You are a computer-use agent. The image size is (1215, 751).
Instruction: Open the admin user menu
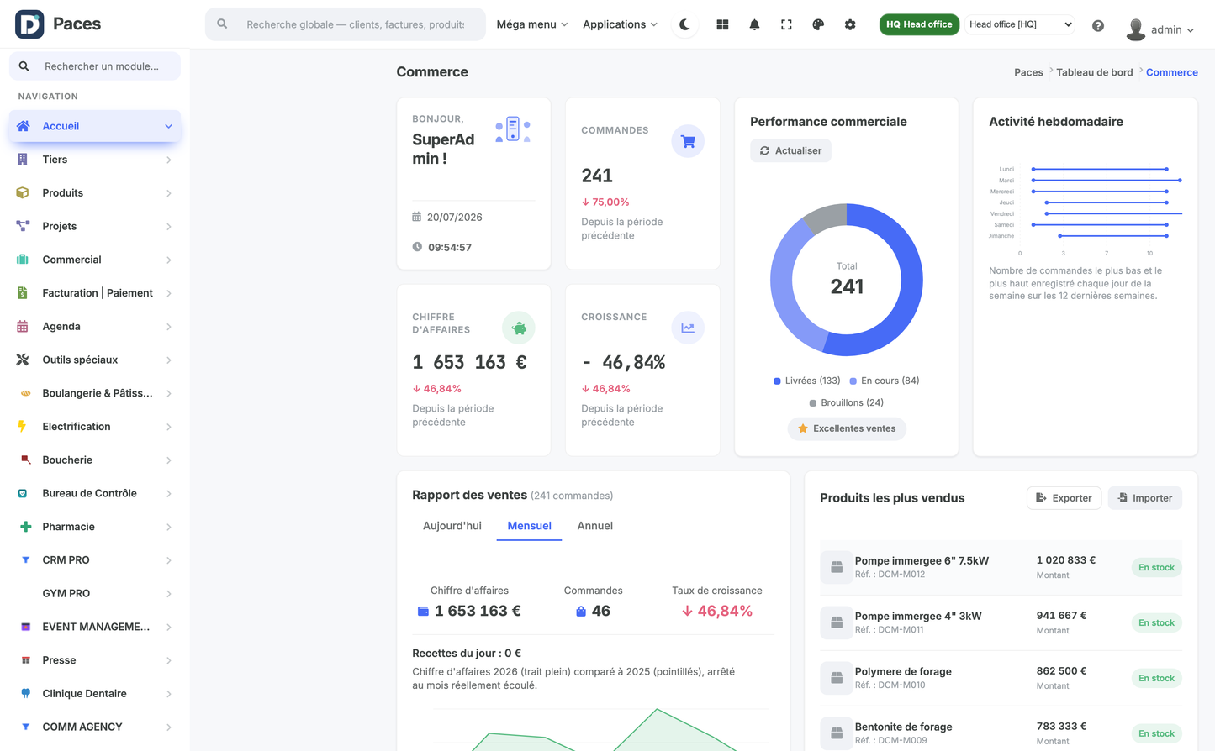coord(1160,29)
